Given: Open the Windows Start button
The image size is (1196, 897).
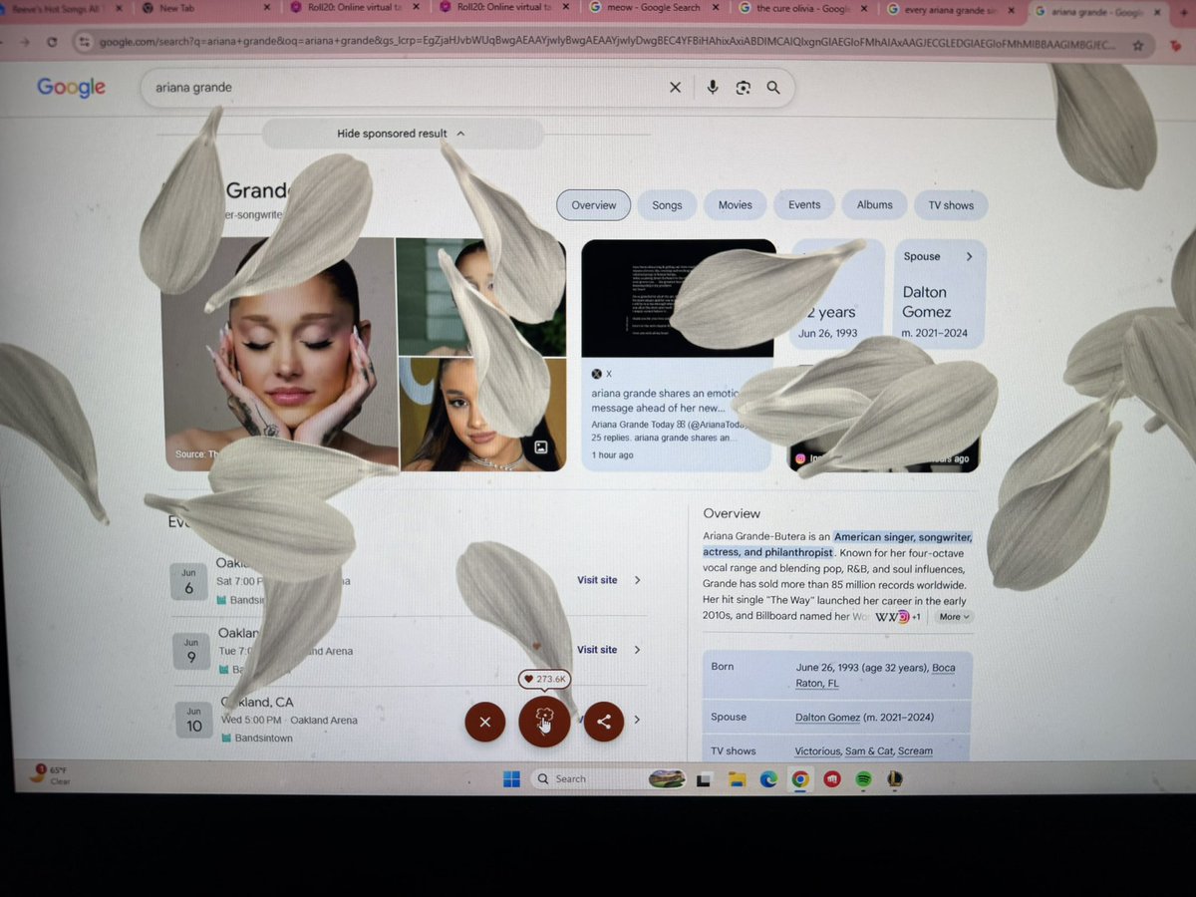Looking at the screenshot, I should 511,779.
